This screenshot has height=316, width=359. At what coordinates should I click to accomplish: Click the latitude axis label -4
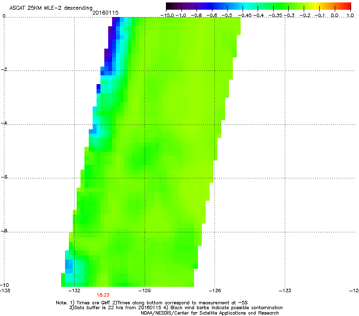click(x=4, y=123)
